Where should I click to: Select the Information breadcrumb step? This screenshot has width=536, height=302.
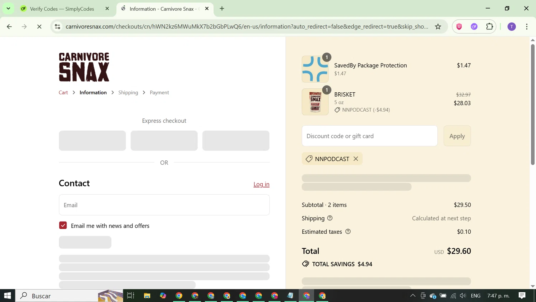[93, 92]
